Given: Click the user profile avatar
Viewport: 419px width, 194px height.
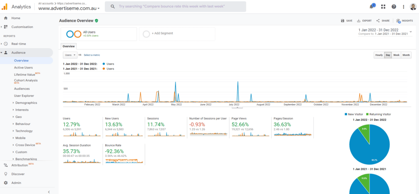Looking at the screenshot, I should coord(413,7).
